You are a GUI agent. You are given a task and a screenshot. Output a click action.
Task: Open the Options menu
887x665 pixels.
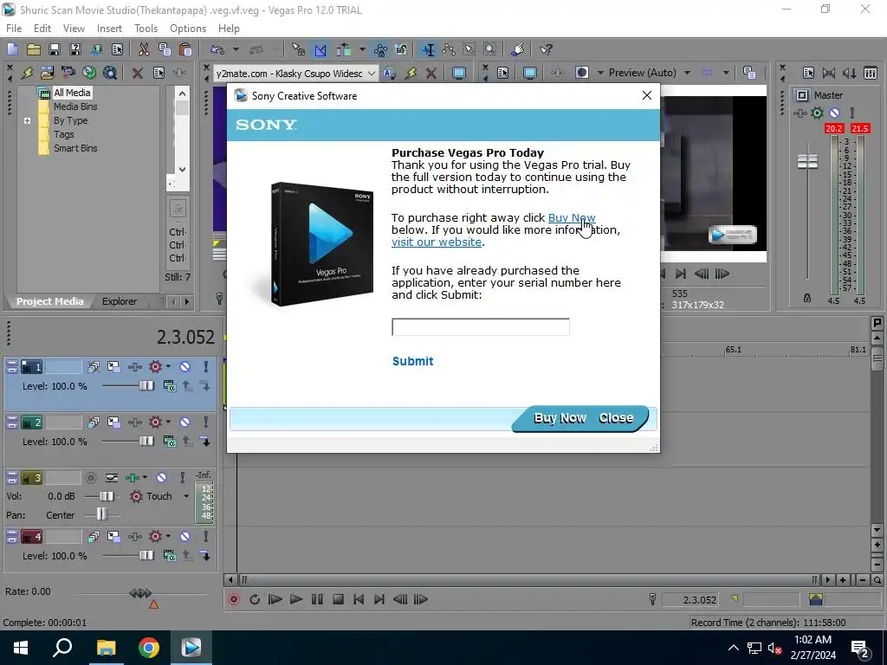point(188,29)
